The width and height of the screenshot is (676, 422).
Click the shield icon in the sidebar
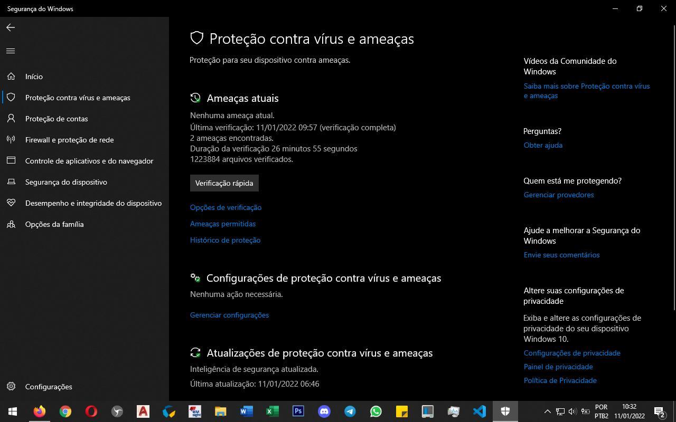pyautogui.click(x=11, y=98)
